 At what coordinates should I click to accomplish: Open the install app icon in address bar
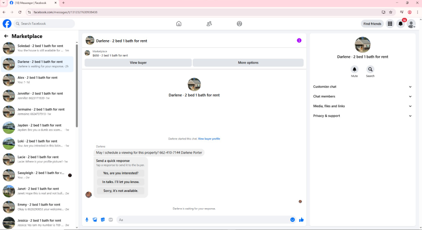click(x=383, y=12)
